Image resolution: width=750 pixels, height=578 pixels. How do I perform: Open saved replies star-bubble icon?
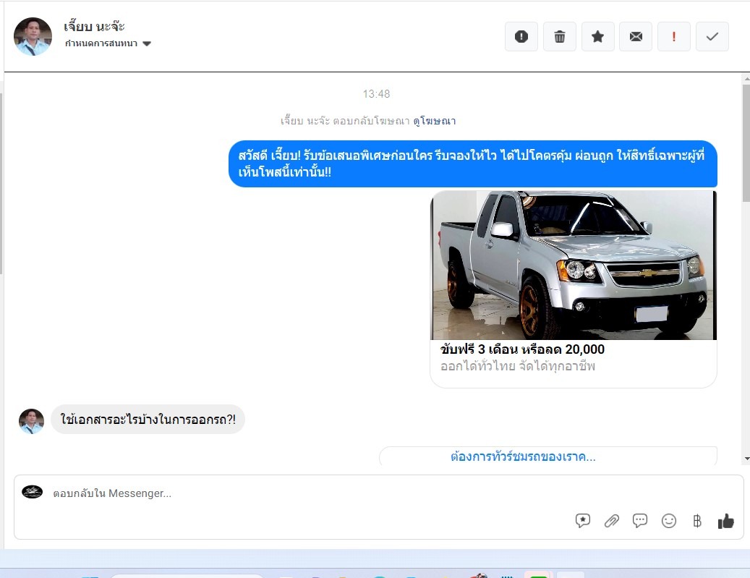coord(583,521)
